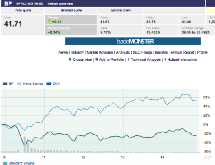Click the tallest news stories bar in chart

coord(25,144)
